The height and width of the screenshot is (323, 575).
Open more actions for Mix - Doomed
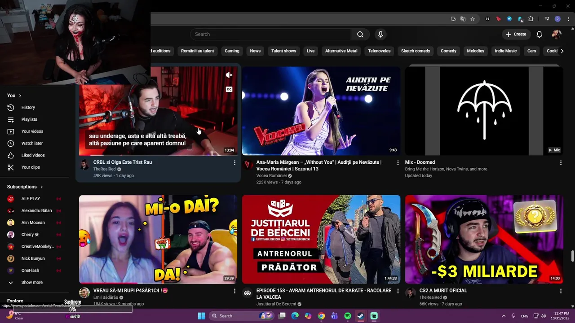561,163
